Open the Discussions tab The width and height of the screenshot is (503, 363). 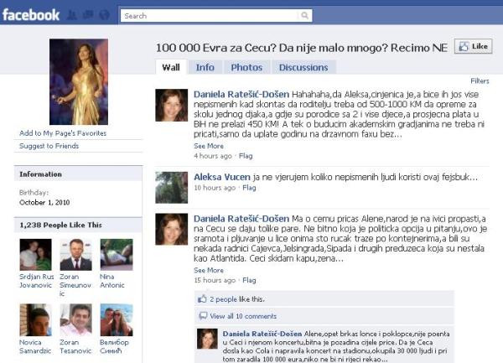click(x=303, y=67)
